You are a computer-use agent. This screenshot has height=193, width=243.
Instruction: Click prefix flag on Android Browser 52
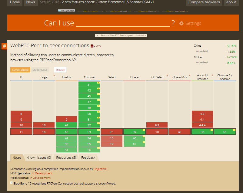click(x=211, y=130)
